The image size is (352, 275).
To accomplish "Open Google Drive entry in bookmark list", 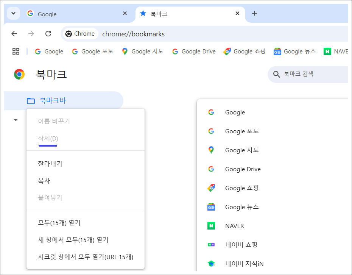I will [273, 169].
